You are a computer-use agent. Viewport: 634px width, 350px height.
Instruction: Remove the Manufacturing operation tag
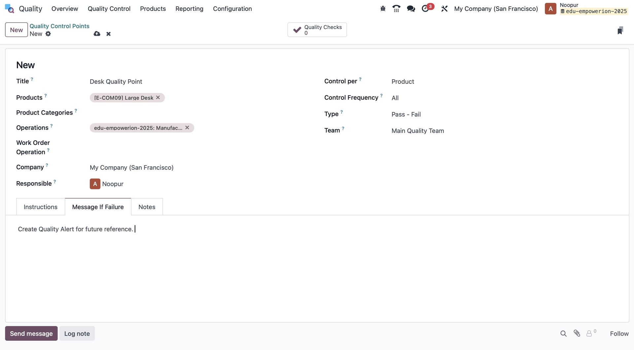point(187,128)
